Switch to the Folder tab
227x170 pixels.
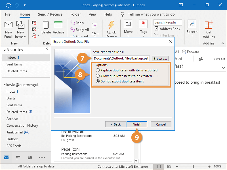[x=75, y=14]
